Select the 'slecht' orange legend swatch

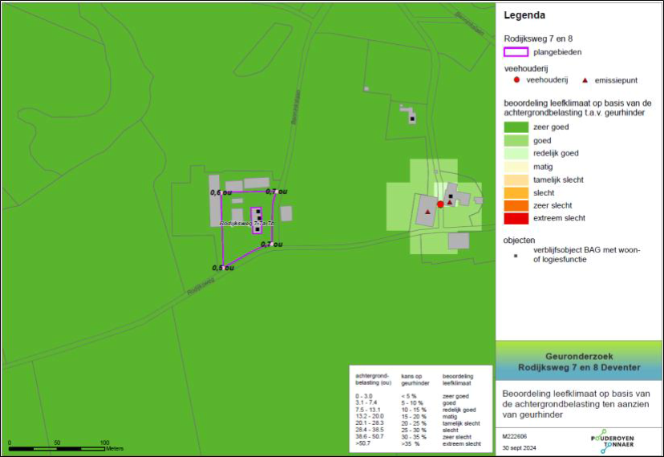tap(516, 192)
